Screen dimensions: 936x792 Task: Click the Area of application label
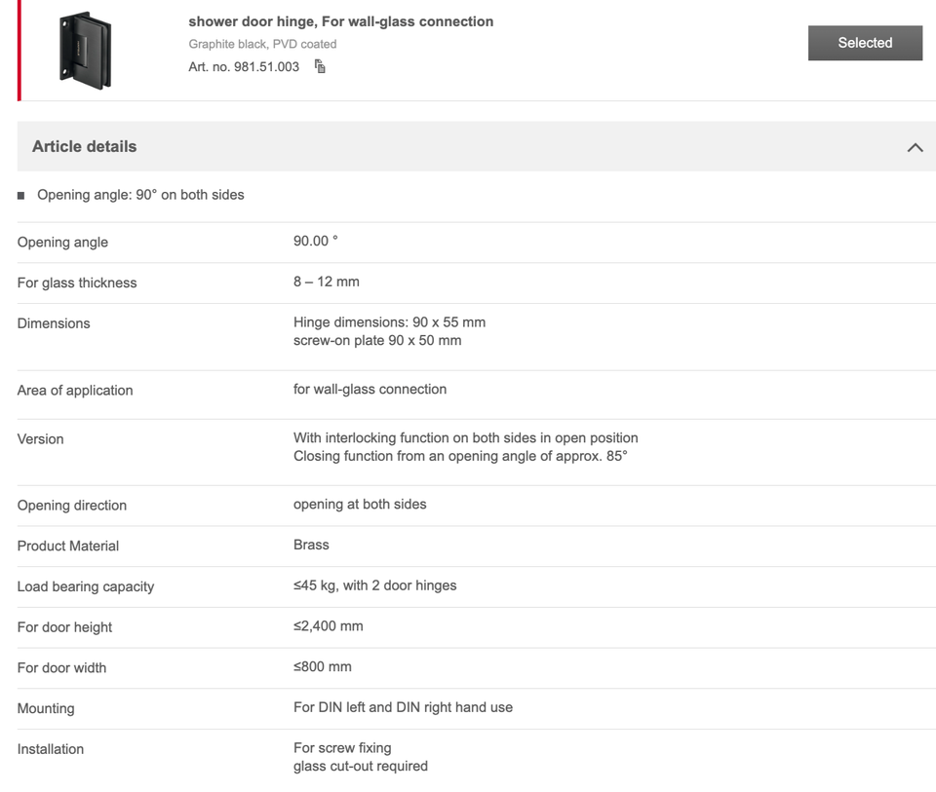pos(75,391)
